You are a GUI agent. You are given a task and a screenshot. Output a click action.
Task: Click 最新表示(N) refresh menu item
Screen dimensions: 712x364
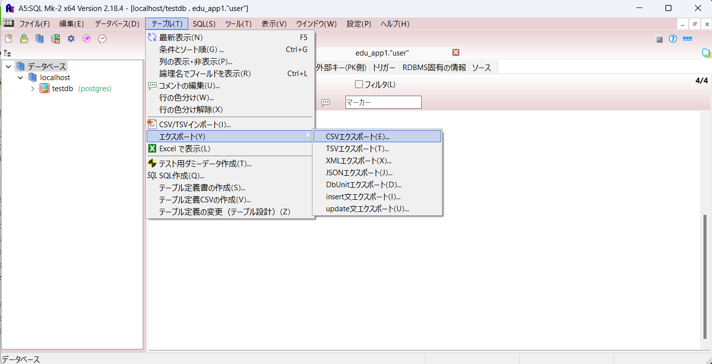click(x=230, y=37)
